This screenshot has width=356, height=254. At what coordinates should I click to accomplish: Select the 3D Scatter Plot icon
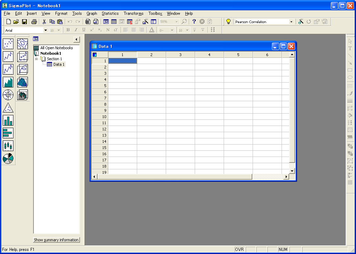pos(22,57)
